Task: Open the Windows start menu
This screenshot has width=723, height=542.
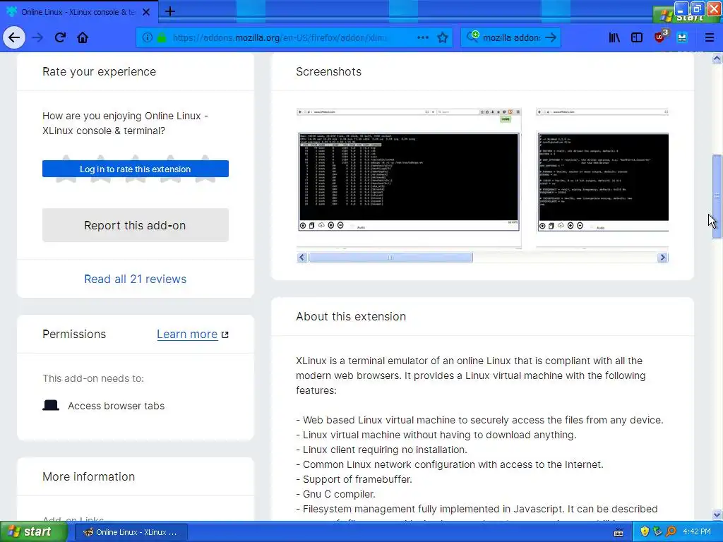Action: click(32, 532)
